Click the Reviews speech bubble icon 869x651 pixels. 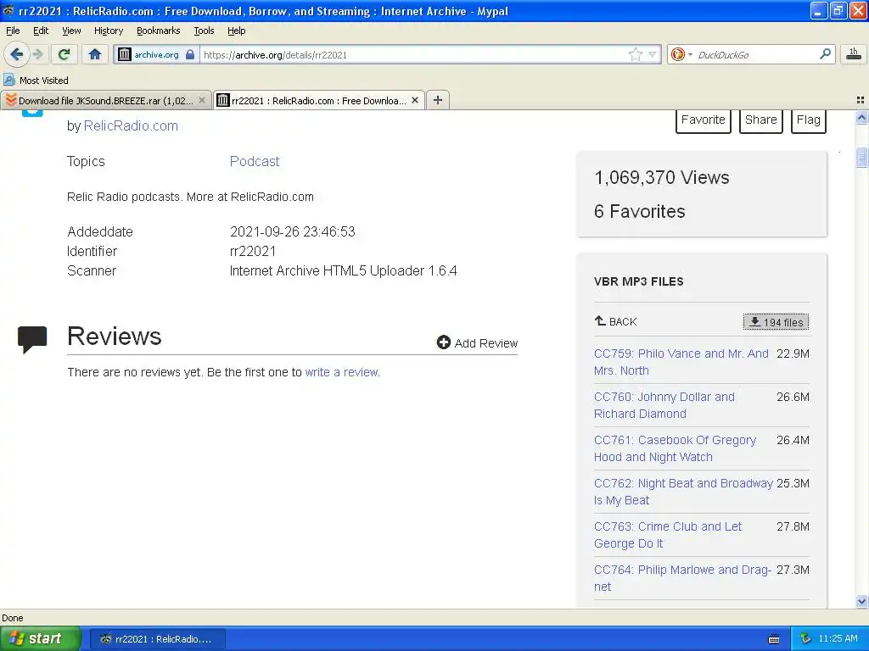tap(32, 339)
